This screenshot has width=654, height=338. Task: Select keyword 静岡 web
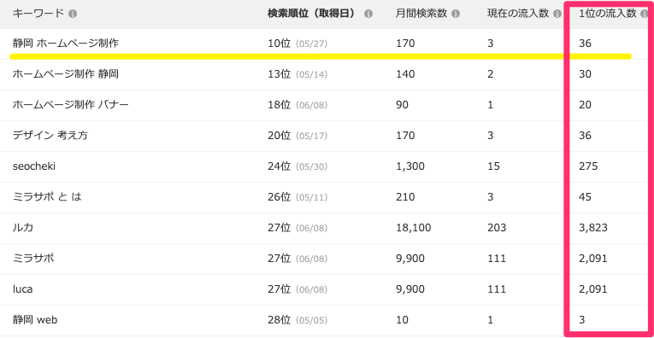(x=35, y=320)
